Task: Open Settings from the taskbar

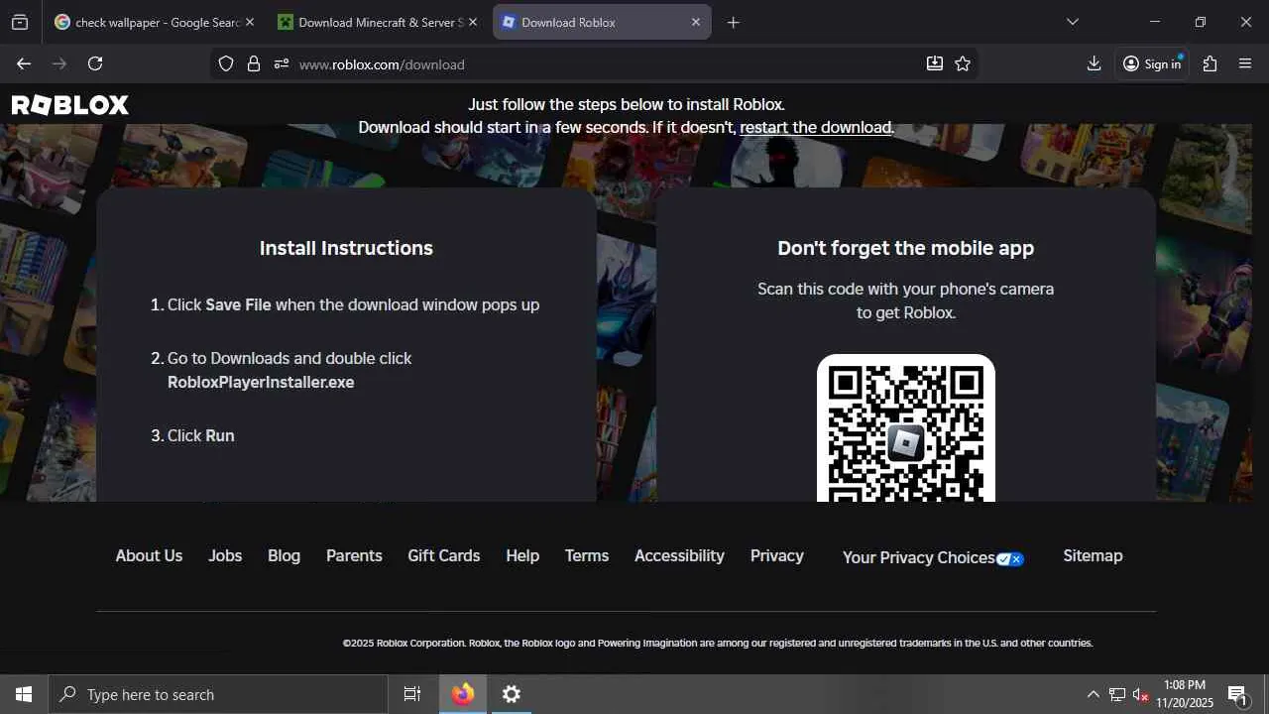Action: pyautogui.click(x=512, y=694)
